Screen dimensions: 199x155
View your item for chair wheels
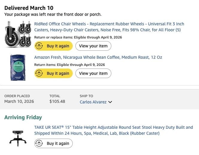[93, 46]
